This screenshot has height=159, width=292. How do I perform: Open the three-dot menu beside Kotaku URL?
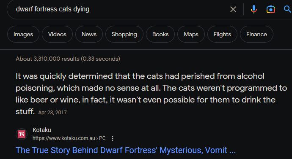pos(112,138)
